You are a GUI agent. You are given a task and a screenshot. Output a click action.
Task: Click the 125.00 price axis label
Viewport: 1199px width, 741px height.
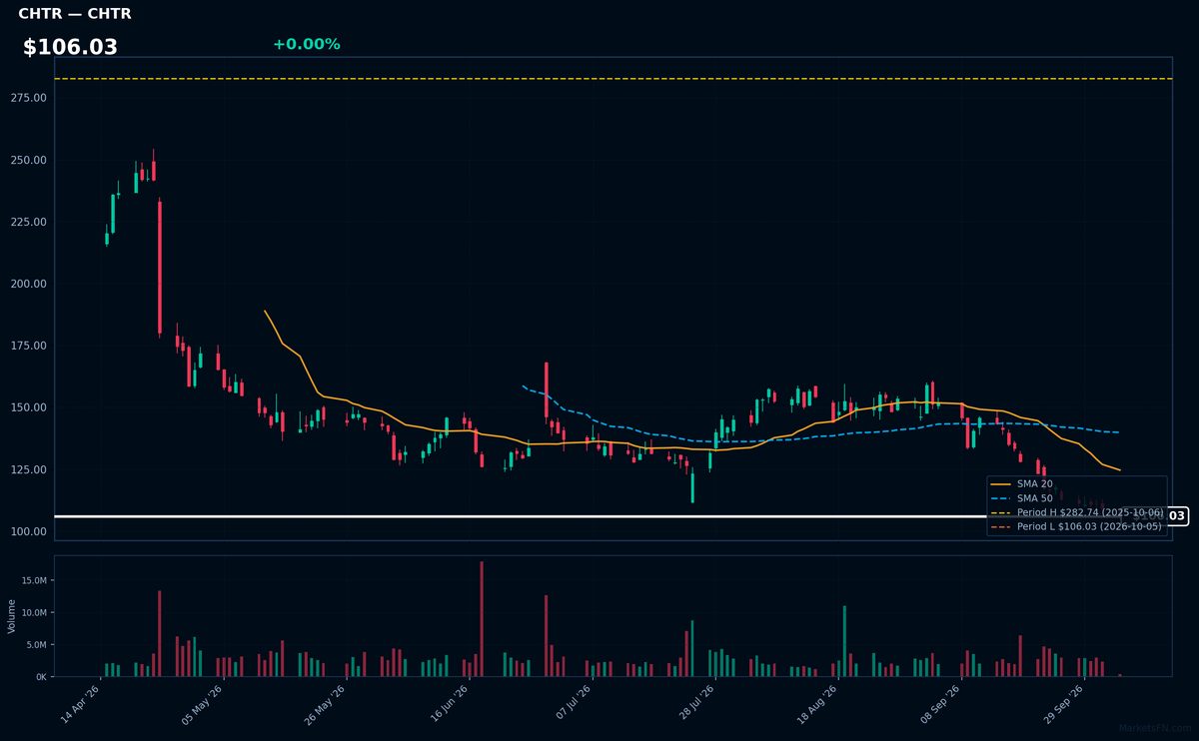[30, 469]
